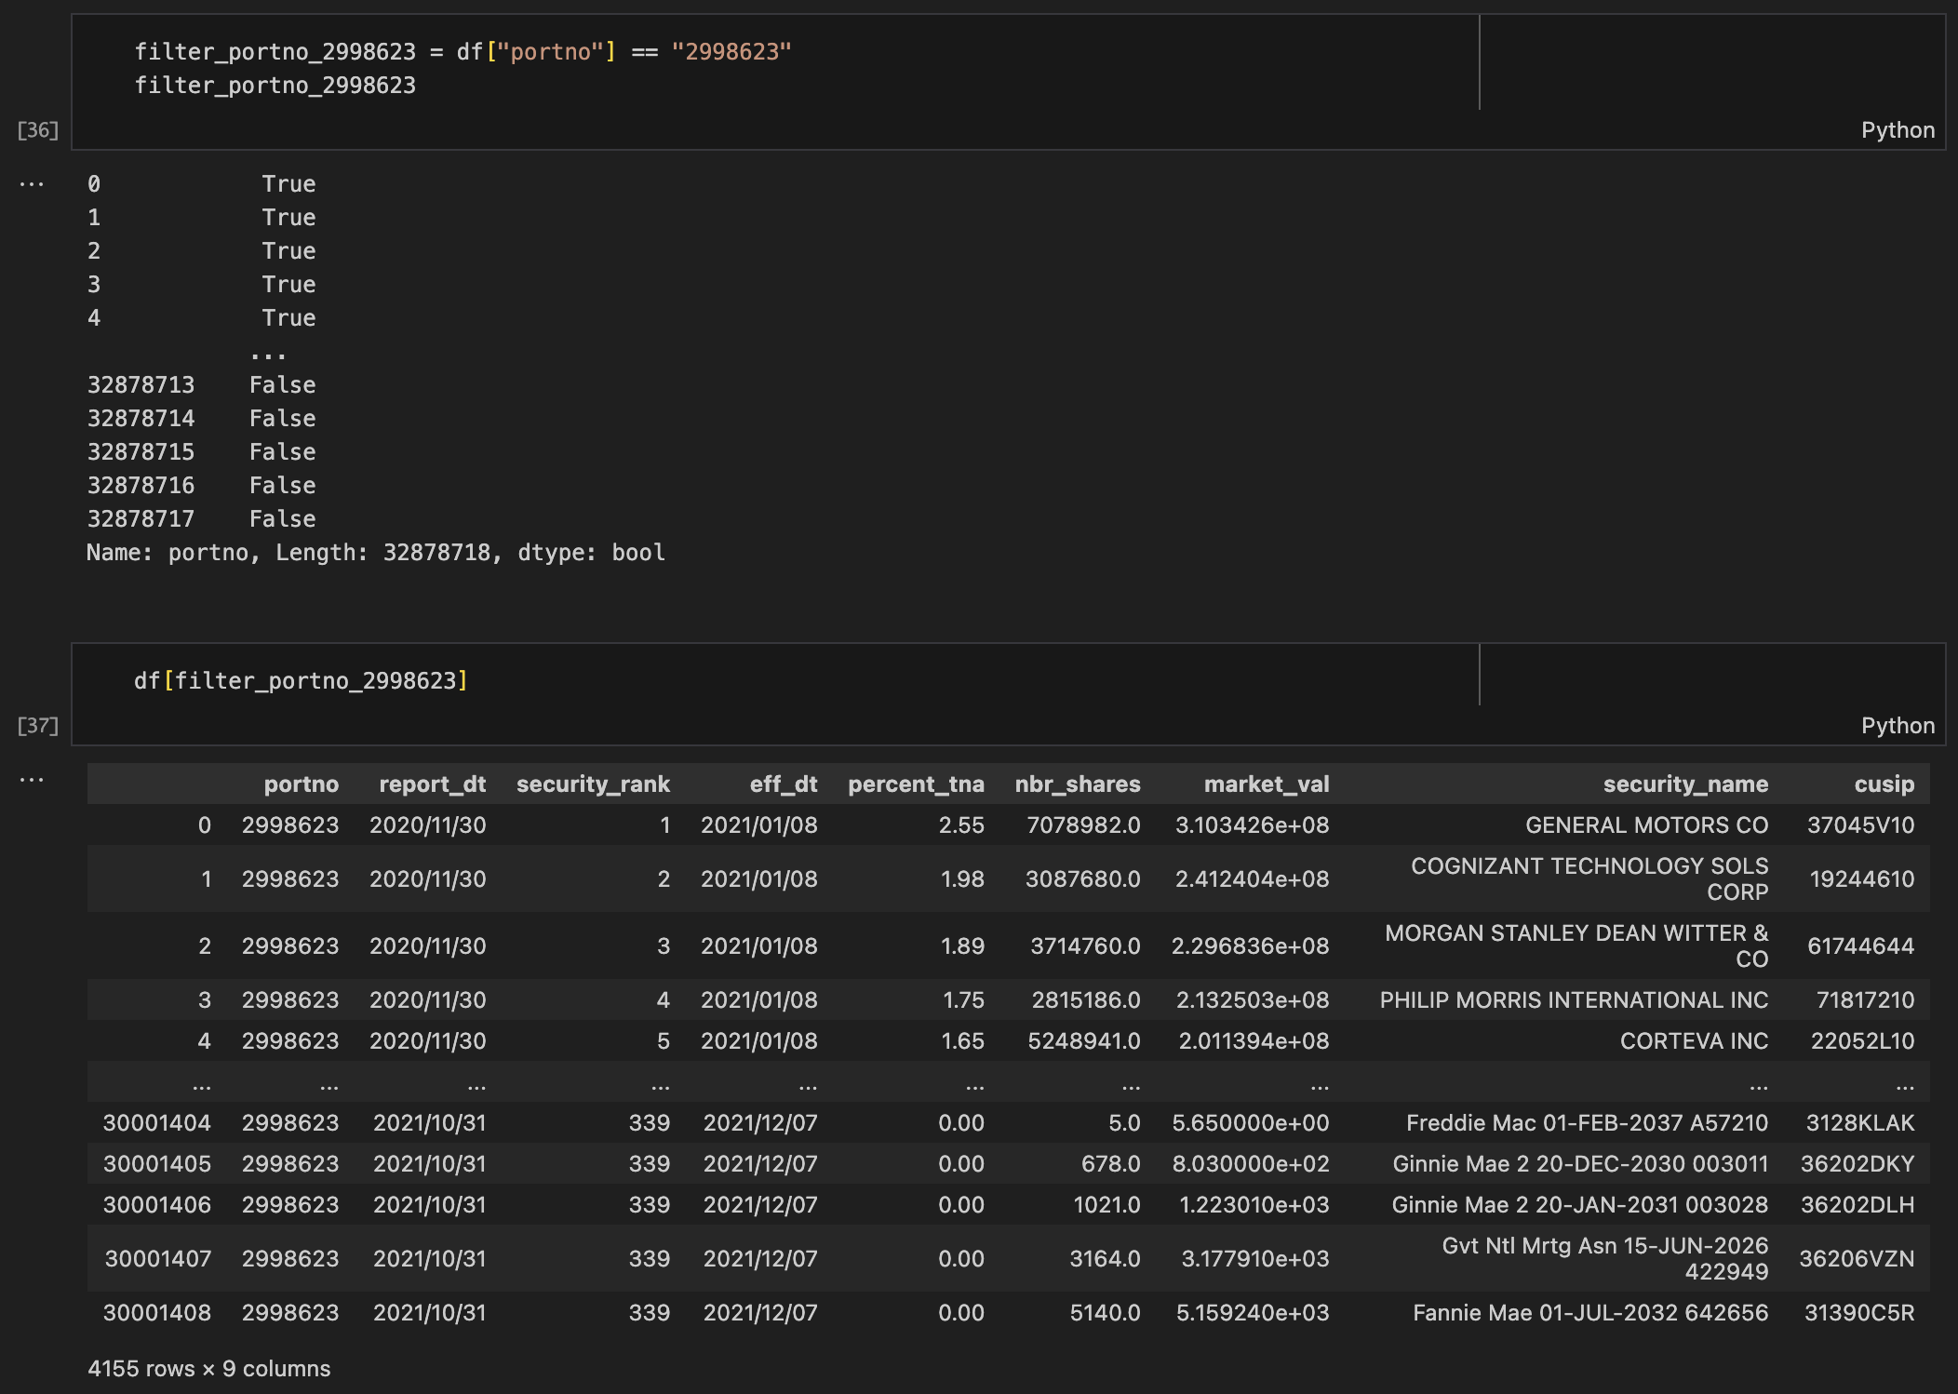Click nbr_shares value 3087680.0
This screenshot has width=1958, height=1394.
coord(1082,879)
